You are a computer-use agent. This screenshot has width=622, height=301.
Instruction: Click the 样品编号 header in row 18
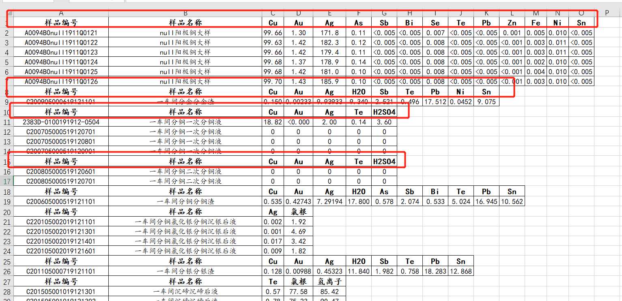click(x=61, y=191)
